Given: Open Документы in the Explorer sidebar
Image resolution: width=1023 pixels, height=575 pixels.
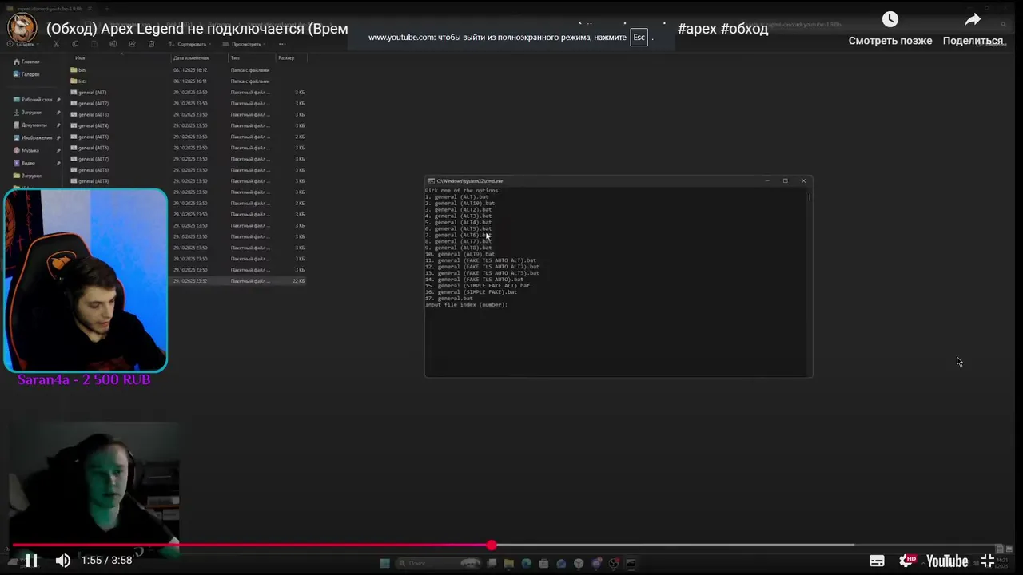Looking at the screenshot, I should pos(37,125).
